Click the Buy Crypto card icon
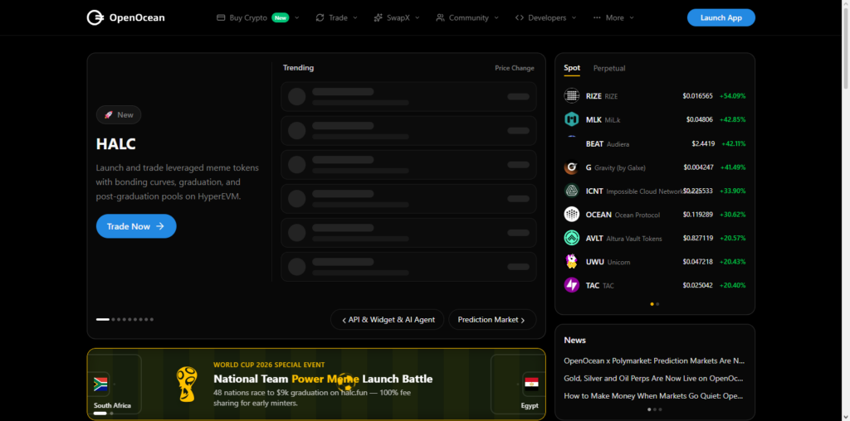The width and height of the screenshot is (850, 421). pos(221,17)
